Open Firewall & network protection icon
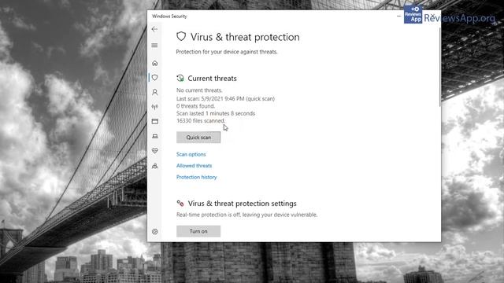Image resolution: width=504 pixels, height=283 pixels. tap(154, 107)
